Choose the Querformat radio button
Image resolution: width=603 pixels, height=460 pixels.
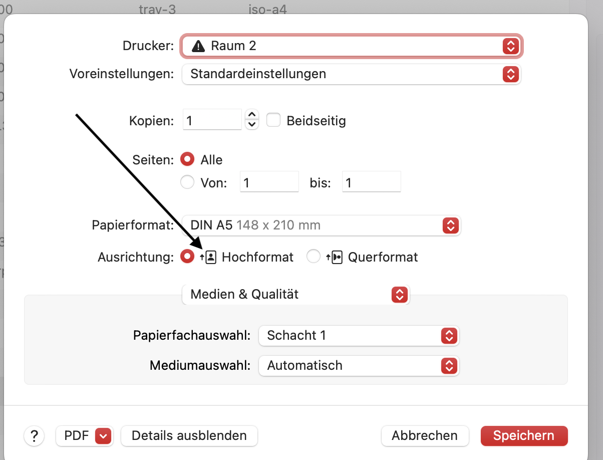coord(314,257)
